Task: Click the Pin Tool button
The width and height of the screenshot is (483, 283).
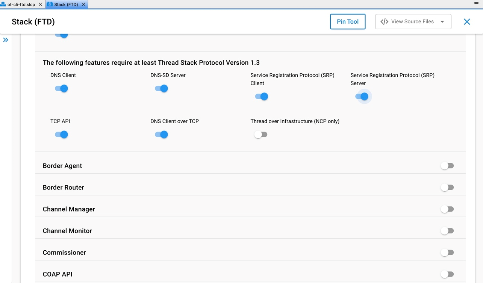Action: [x=347, y=22]
